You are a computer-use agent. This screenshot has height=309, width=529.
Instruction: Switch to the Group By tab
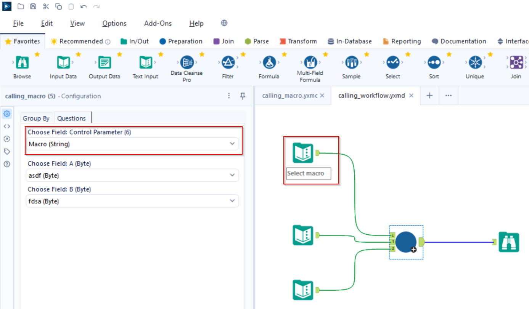coord(36,118)
